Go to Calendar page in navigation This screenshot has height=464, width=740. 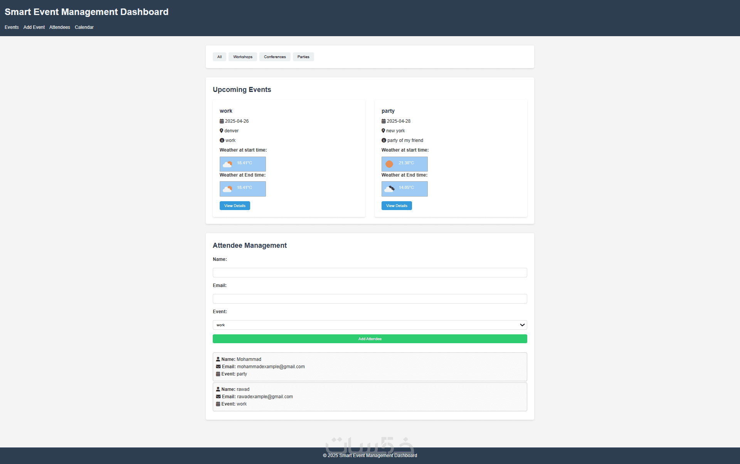(84, 27)
